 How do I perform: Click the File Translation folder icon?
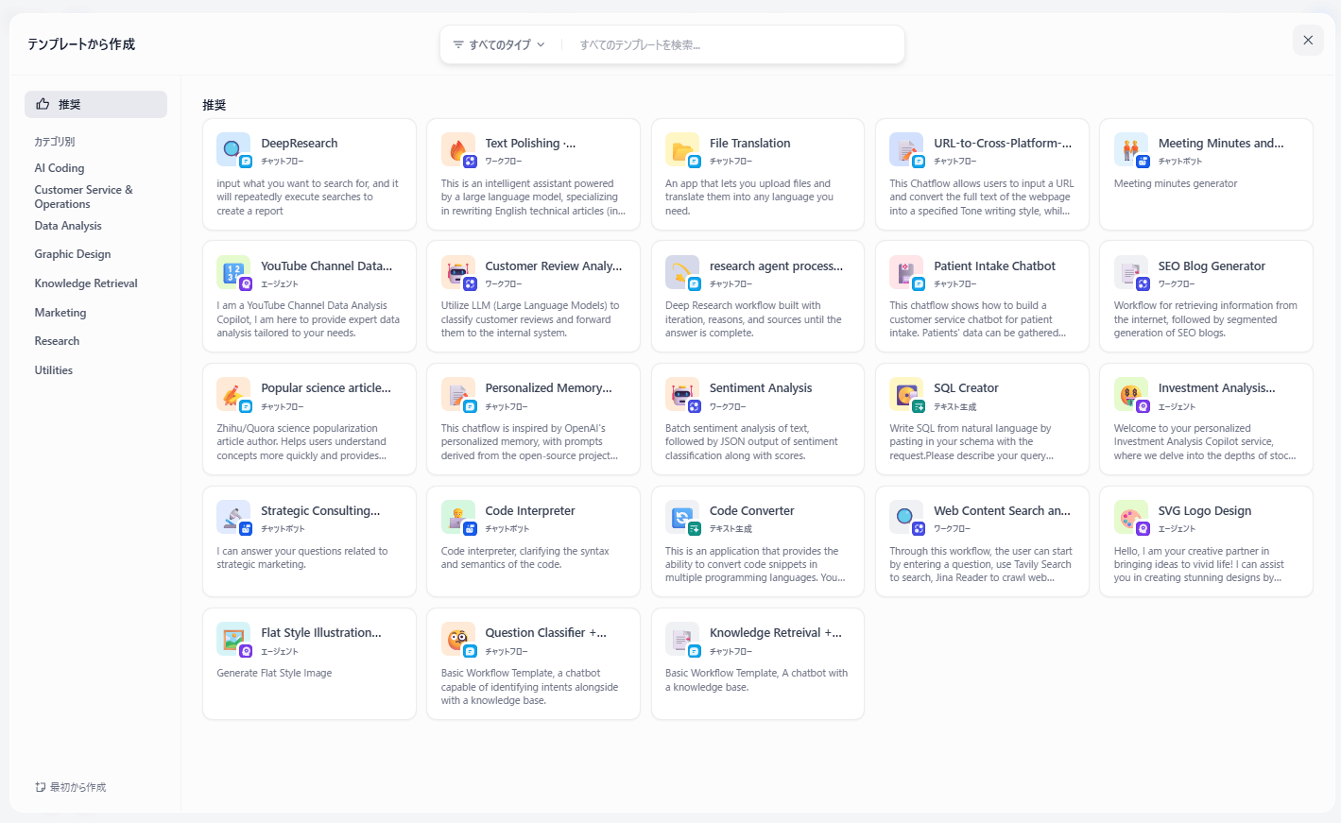(681, 149)
